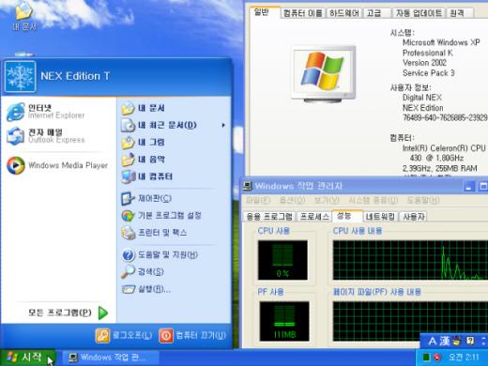
Task: Open 파일(F) menu in Task Manager
Action: pyautogui.click(x=258, y=200)
